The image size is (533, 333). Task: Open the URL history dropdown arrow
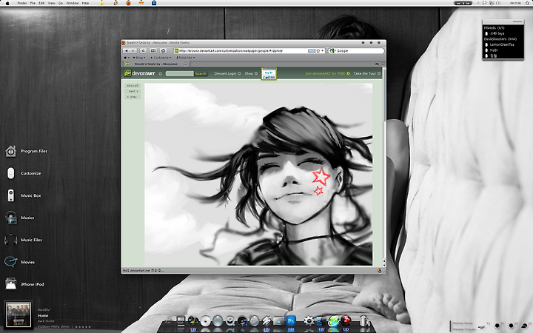tap(323, 50)
